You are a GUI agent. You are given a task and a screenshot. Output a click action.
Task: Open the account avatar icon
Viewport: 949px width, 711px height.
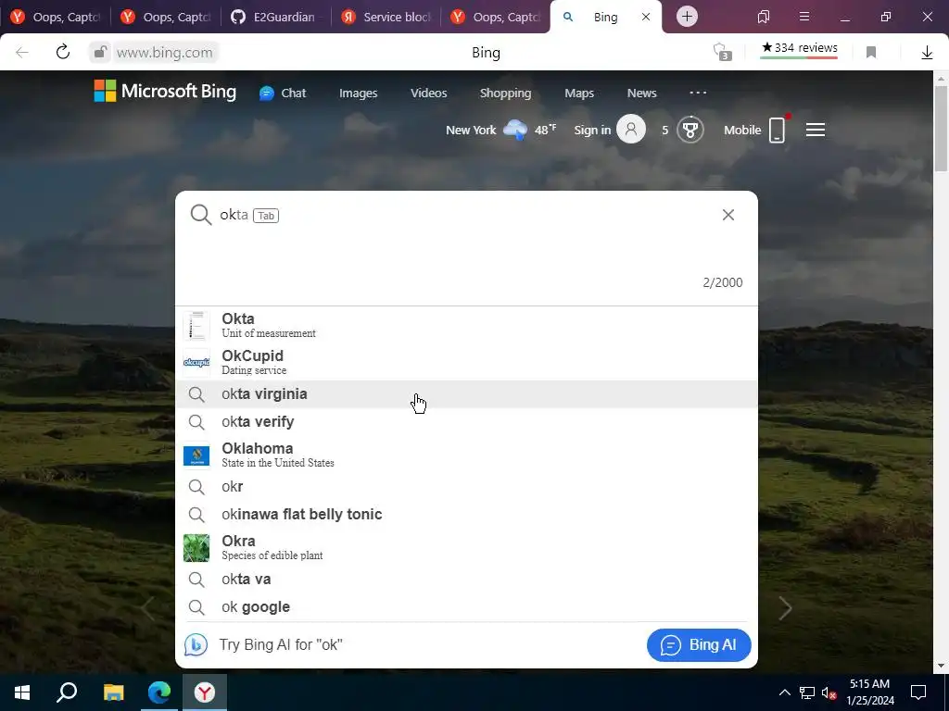coord(631,130)
